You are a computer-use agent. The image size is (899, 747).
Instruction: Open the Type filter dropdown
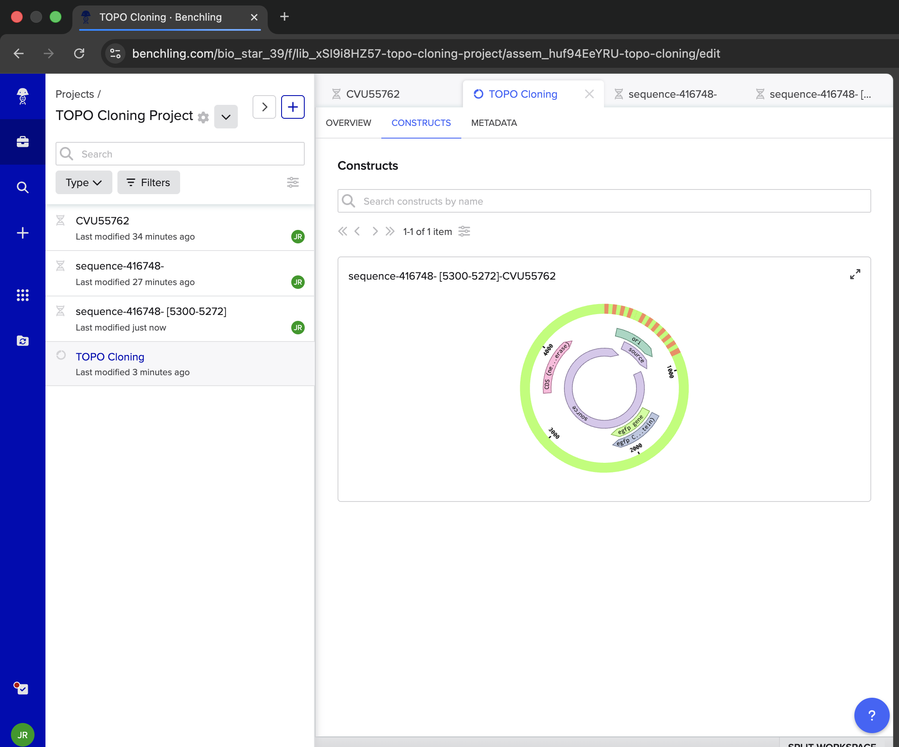pyautogui.click(x=84, y=182)
